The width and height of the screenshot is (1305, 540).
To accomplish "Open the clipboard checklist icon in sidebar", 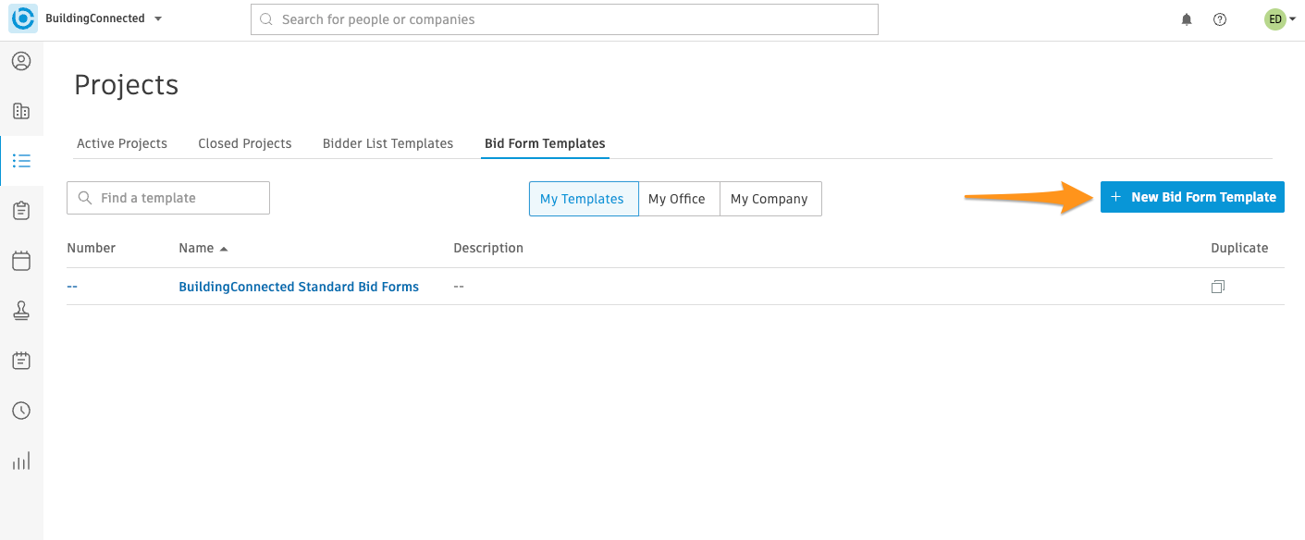I will tap(21, 211).
